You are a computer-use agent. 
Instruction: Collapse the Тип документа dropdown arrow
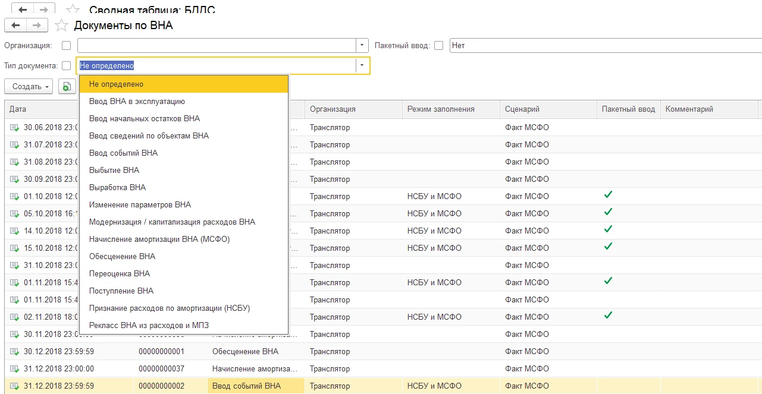click(x=362, y=66)
